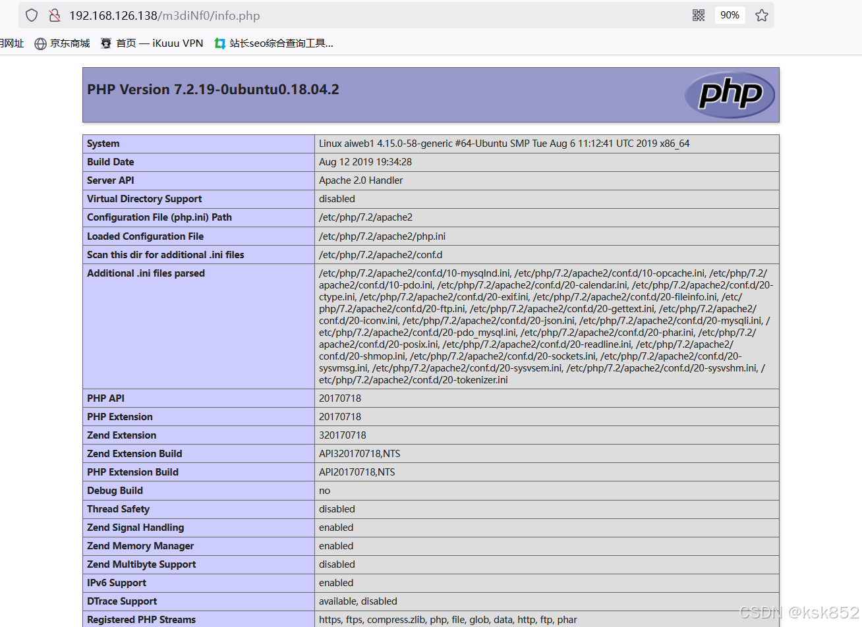Click the PHP Extension label
Image resolution: width=862 pixels, height=627 pixels.
(x=120, y=417)
